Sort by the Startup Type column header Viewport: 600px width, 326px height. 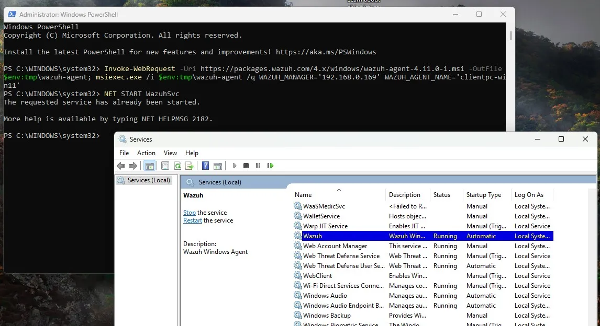click(483, 195)
